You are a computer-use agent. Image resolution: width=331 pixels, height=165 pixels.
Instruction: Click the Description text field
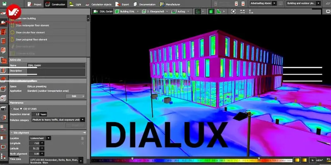tap(56, 72)
